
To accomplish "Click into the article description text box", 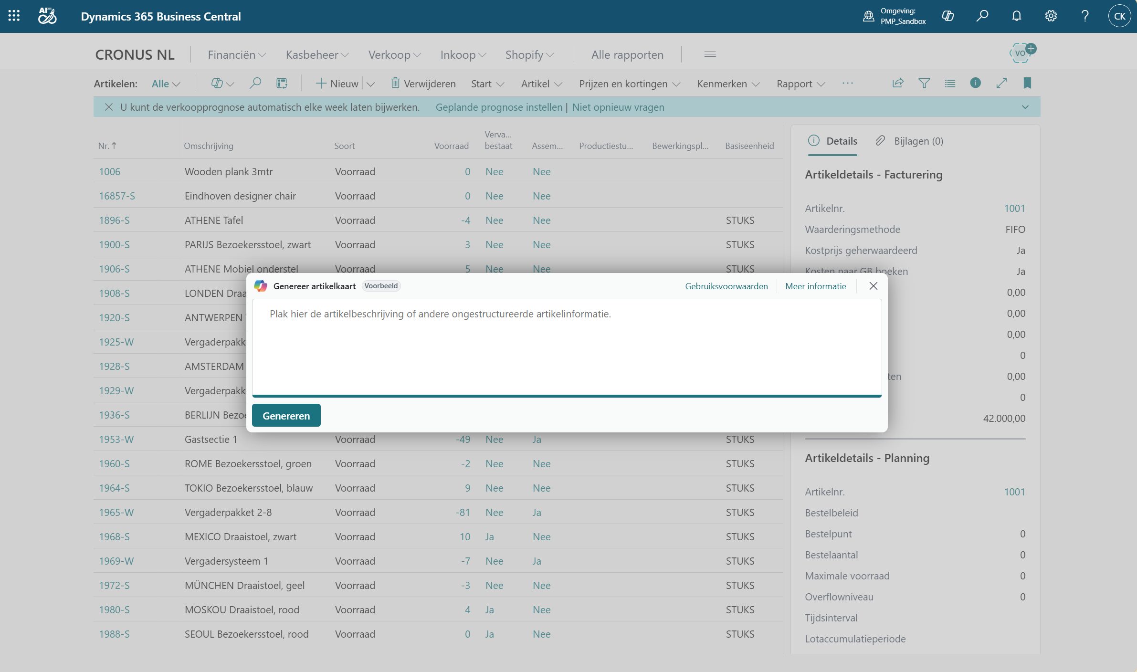I will tap(567, 347).
